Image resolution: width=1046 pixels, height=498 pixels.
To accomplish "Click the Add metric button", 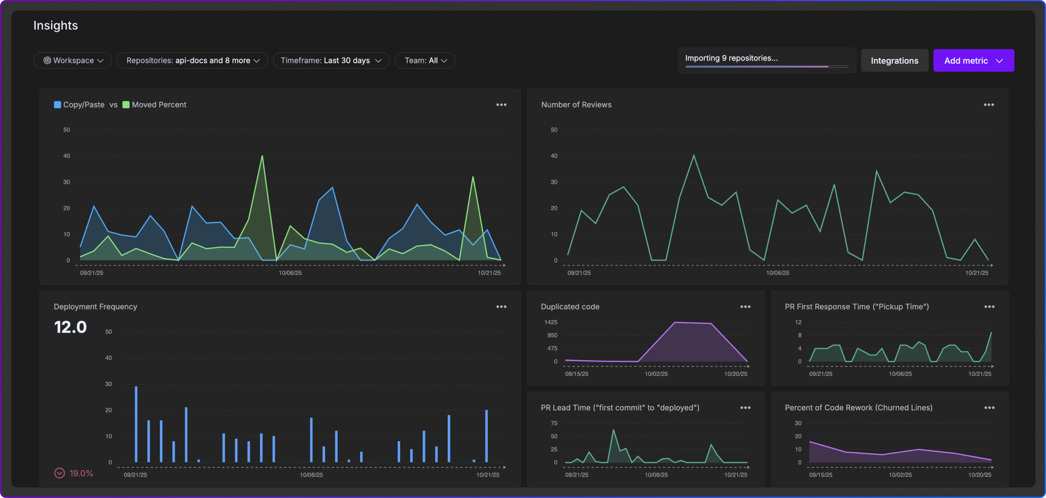I will click(x=973, y=61).
